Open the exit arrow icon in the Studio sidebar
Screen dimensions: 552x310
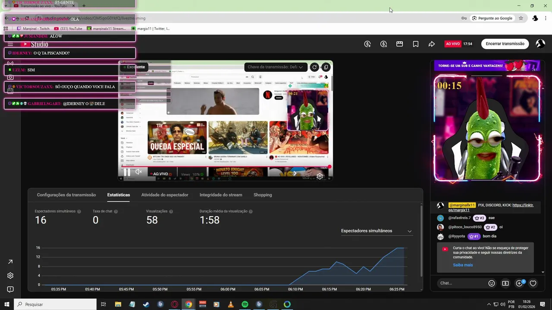[10, 262]
